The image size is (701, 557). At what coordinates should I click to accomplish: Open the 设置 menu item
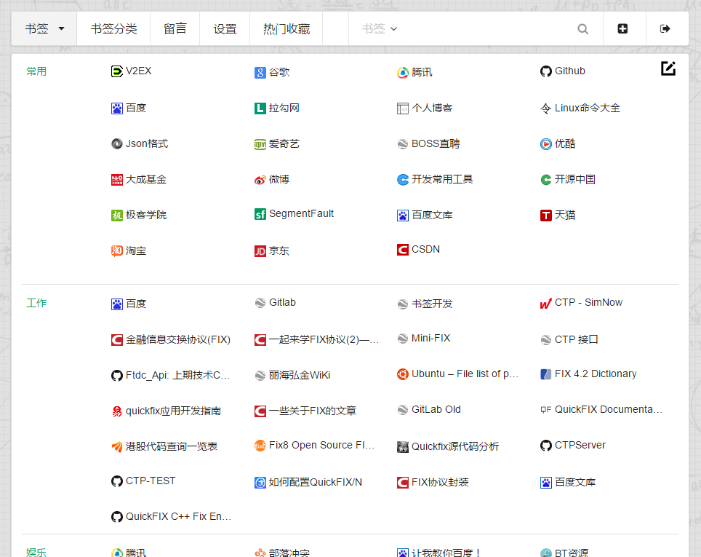[225, 29]
